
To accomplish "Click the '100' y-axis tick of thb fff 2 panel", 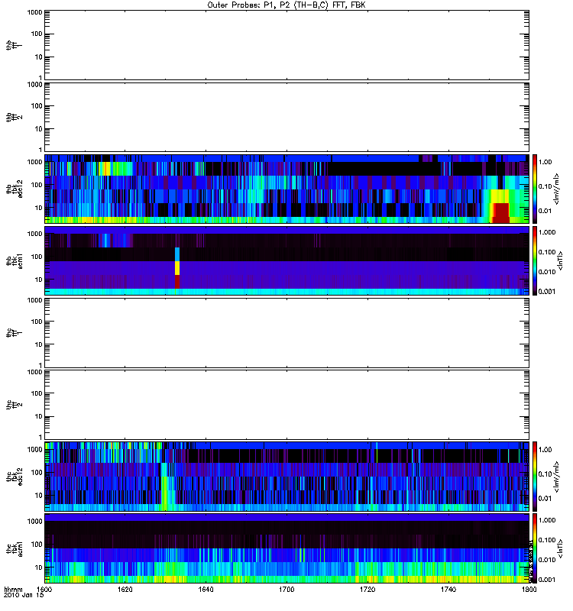I will 37,105.
